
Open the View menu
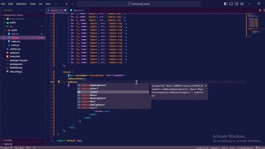[33, 4]
